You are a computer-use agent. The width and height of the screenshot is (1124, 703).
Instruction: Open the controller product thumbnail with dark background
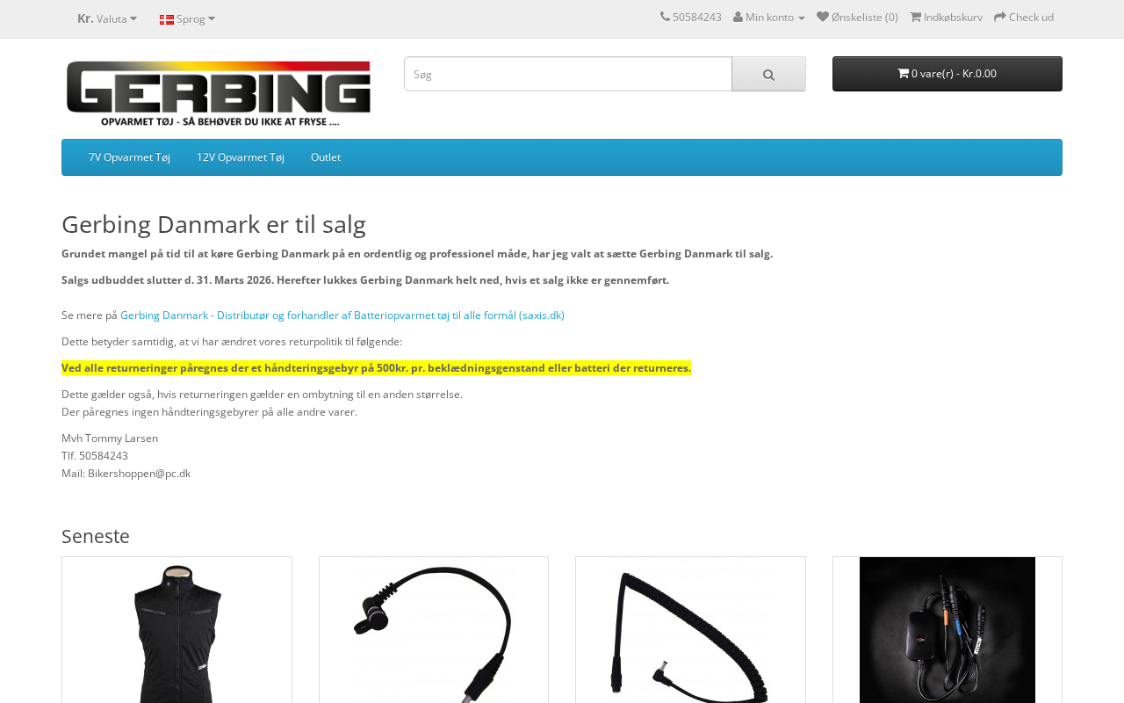[x=947, y=630]
